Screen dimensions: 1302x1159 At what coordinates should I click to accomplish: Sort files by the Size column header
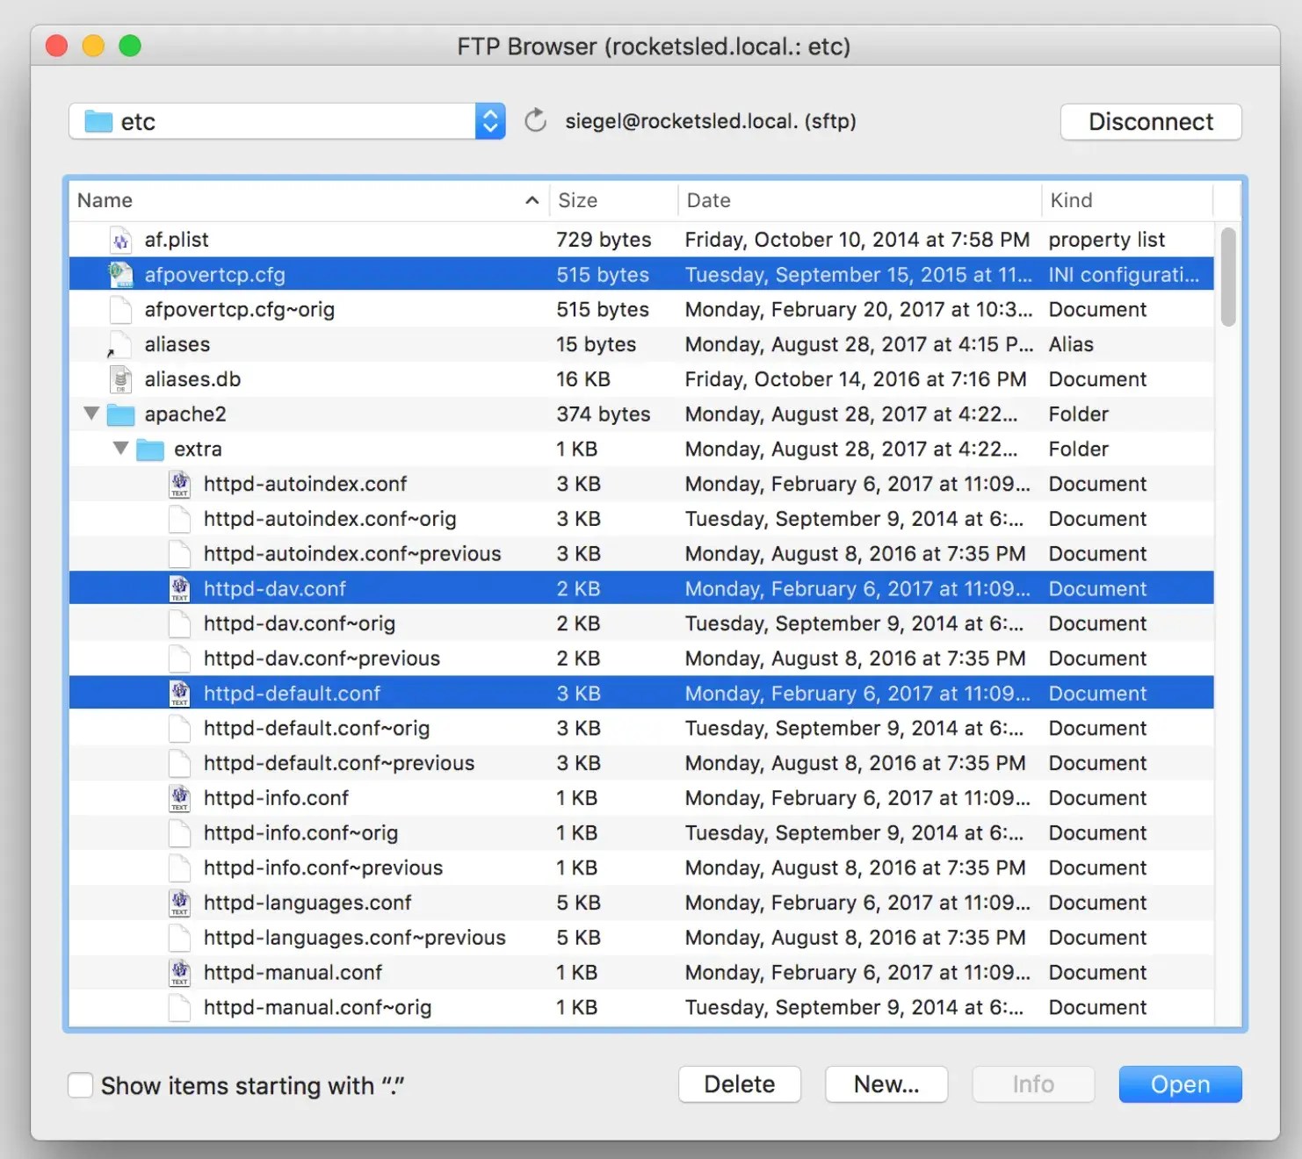click(577, 200)
